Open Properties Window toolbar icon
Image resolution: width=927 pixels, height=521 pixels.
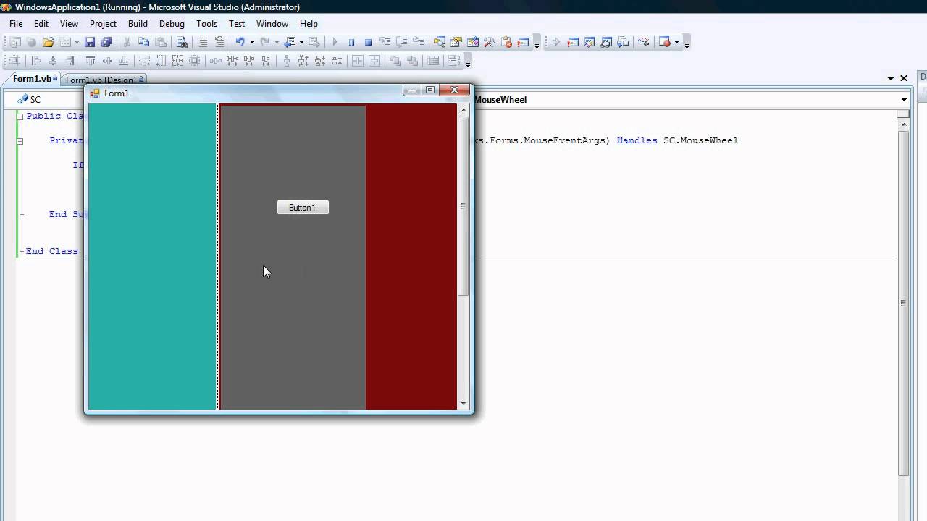(x=456, y=43)
